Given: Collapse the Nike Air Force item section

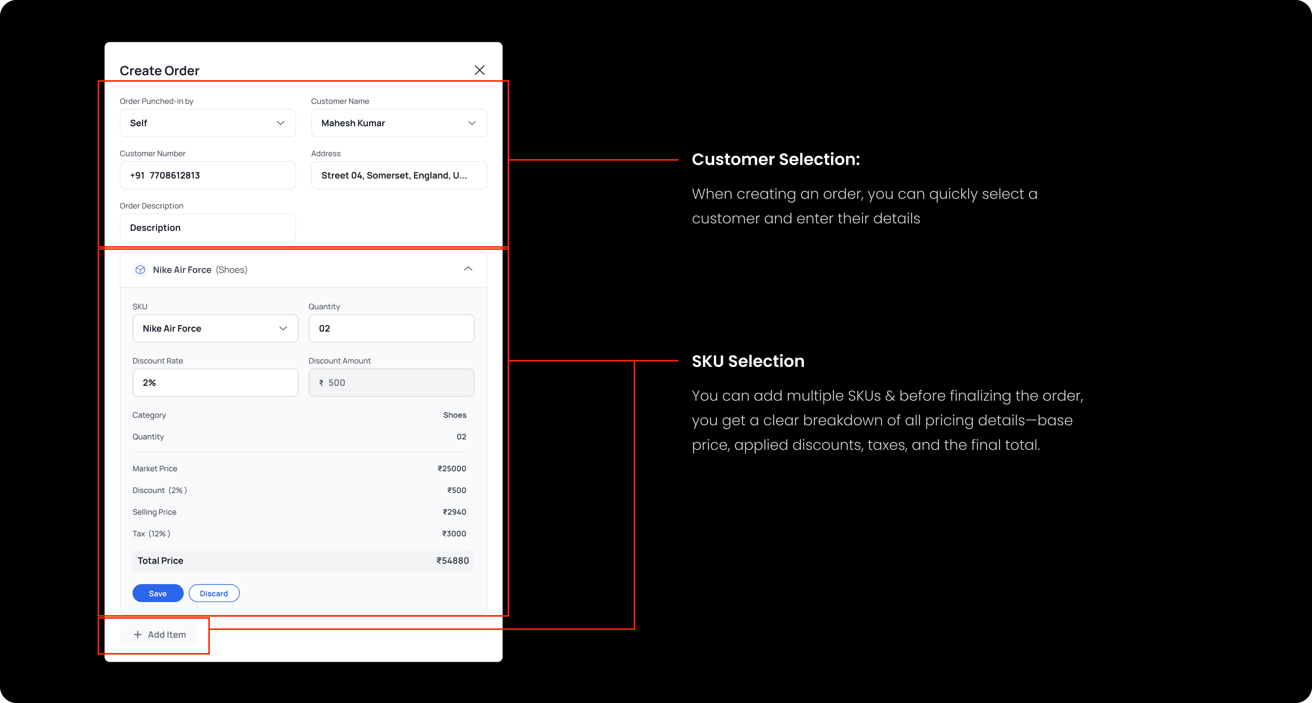Looking at the screenshot, I should pos(468,269).
